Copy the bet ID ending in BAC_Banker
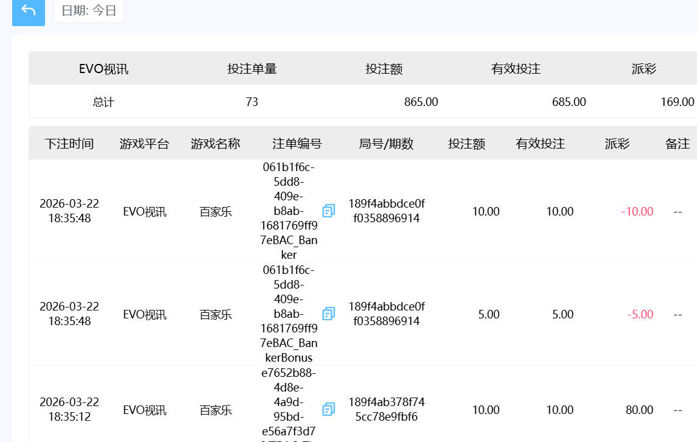 329,211
